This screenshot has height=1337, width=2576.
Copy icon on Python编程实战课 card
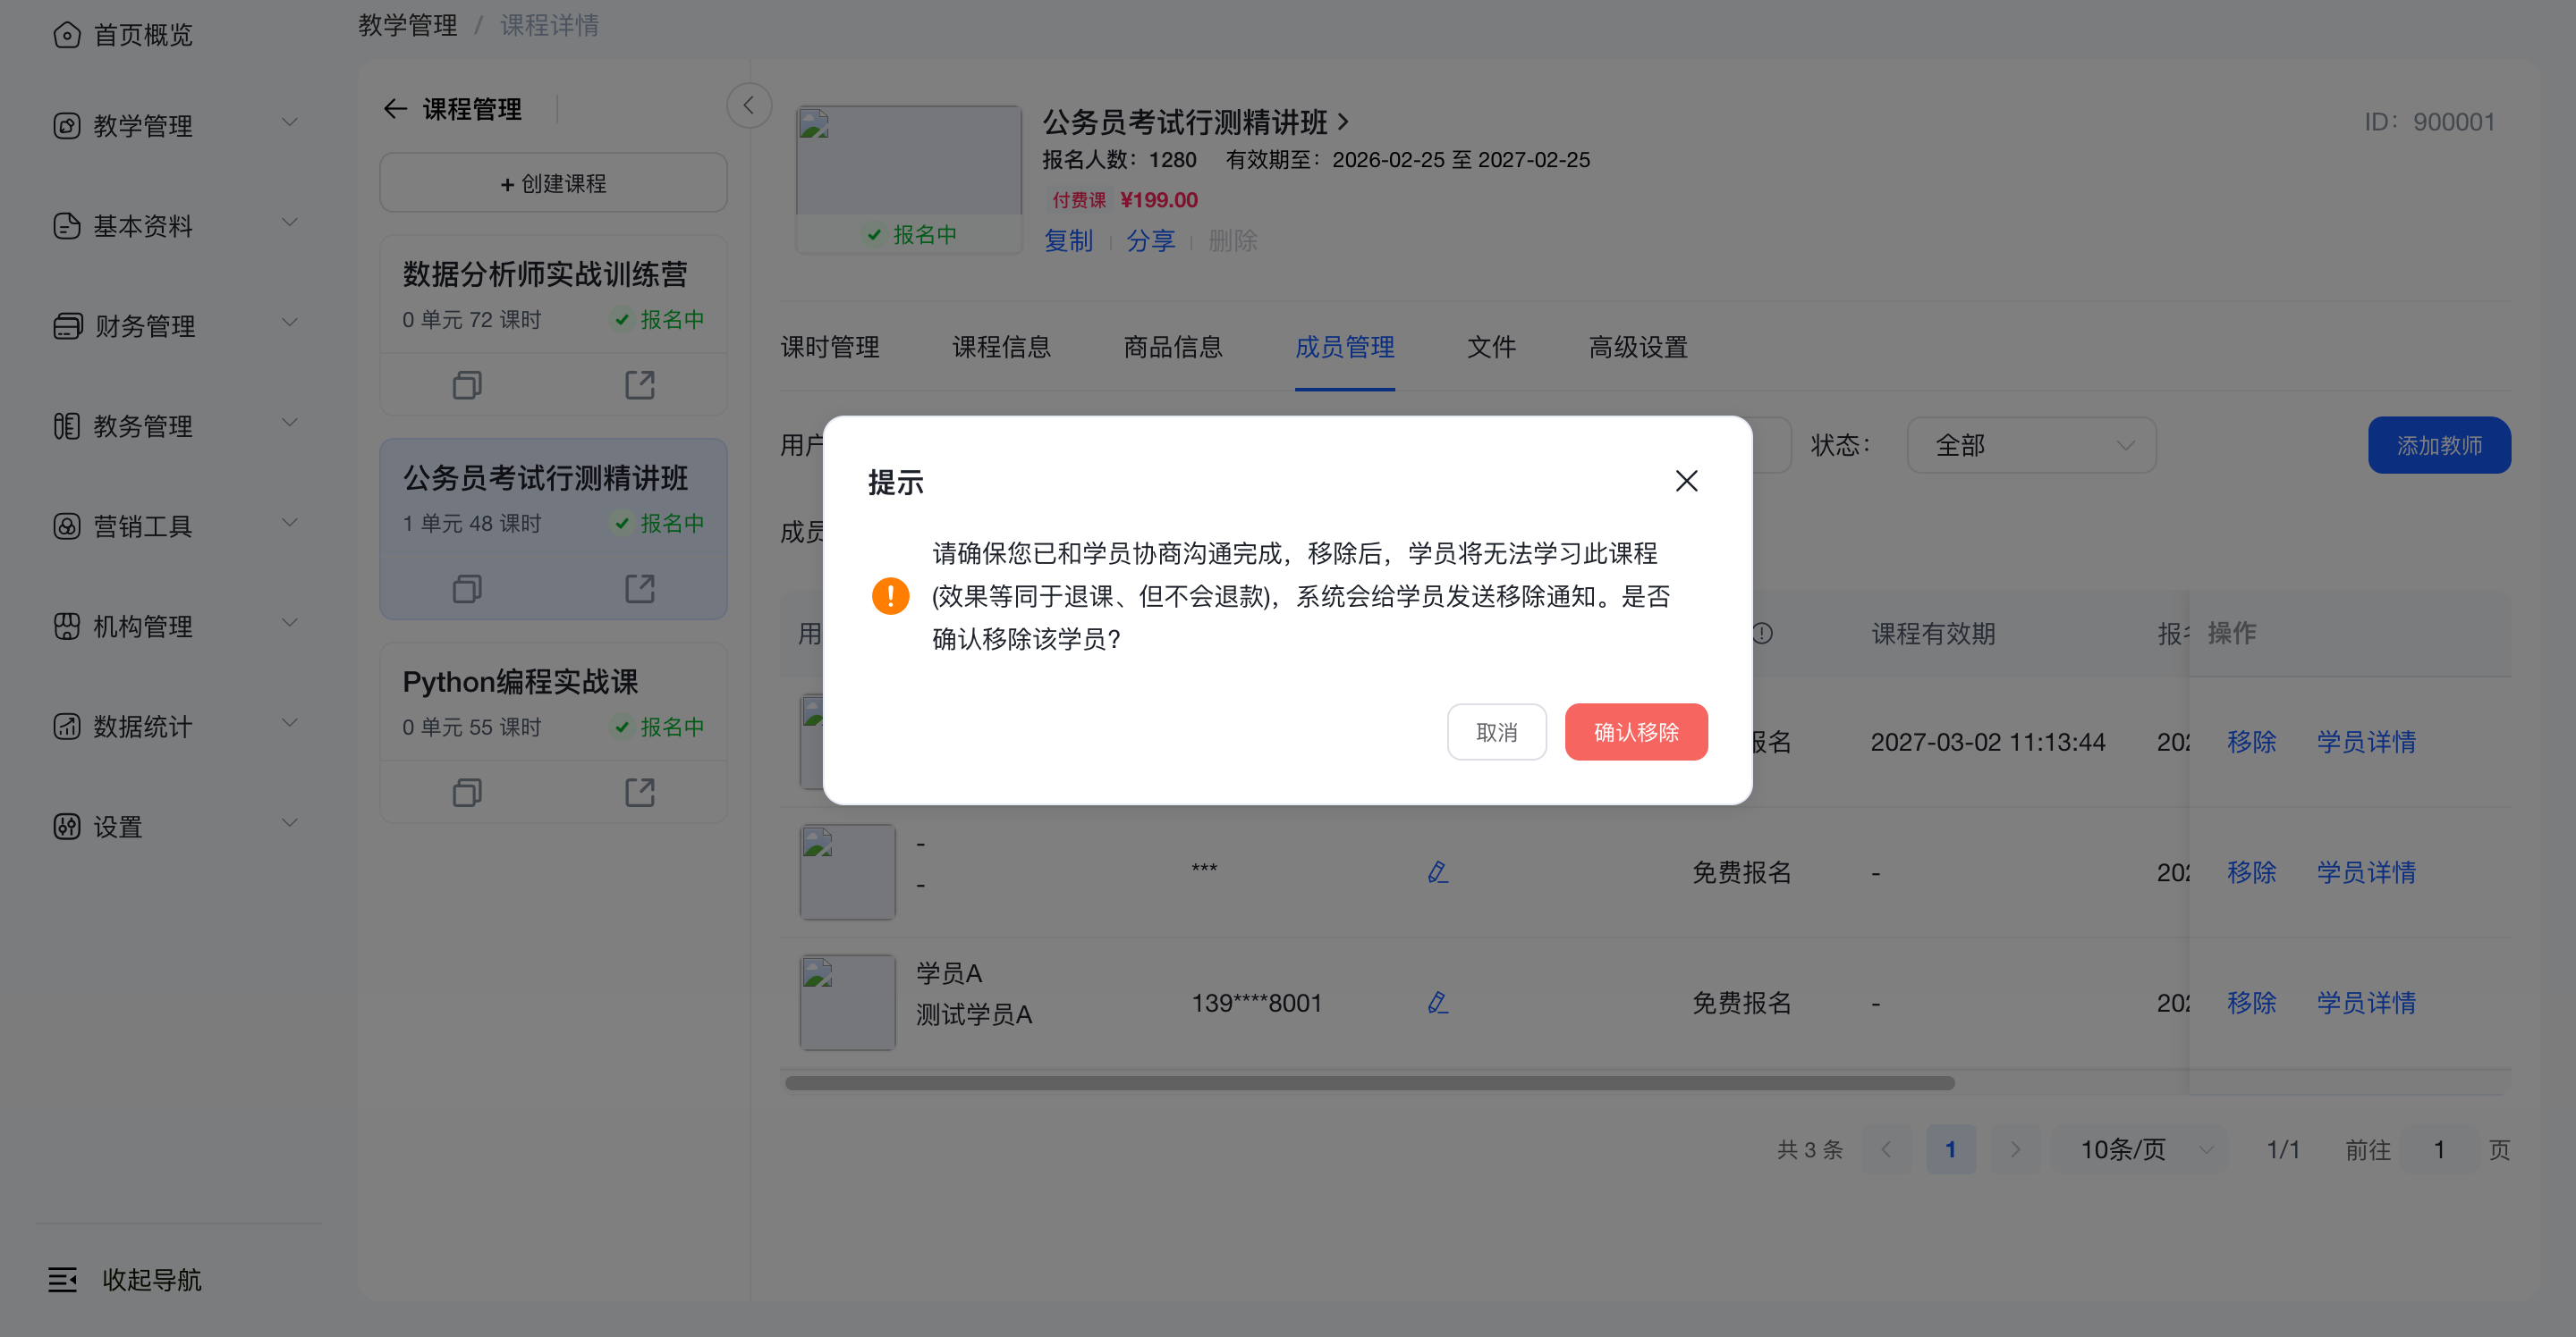pos(467,793)
